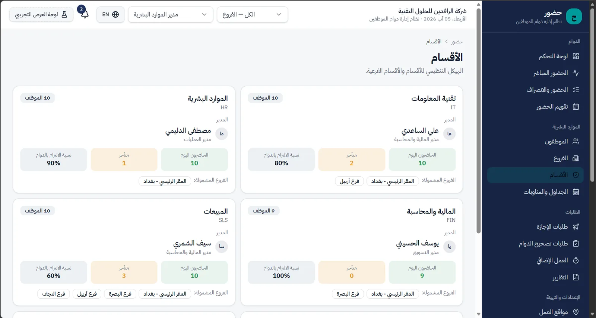Screen dimensions: 596x318
Task: Click the الحضور المباشر pulse icon
Action: click(x=576, y=73)
